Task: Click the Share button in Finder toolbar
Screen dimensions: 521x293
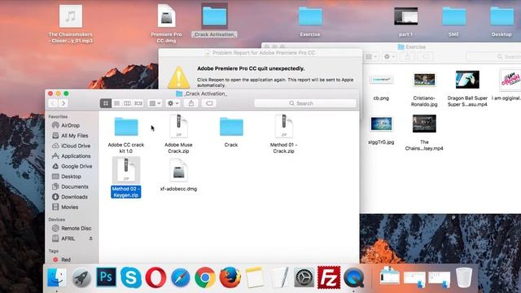Action: click(x=191, y=103)
